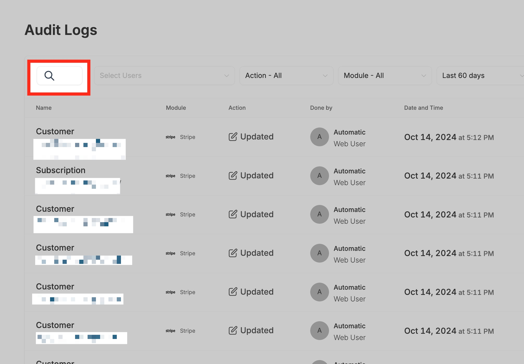Click the Action column header
This screenshot has height=364, width=524.
pyautogui.click(x=237, y=108)
